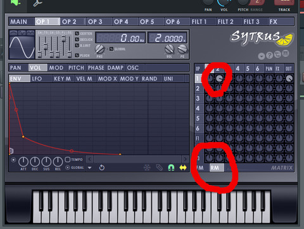Click matrix row 3 column 4 knob
The width and height of the screenshot is (304, 229).
pyautogui.click(x=239, y=98)
